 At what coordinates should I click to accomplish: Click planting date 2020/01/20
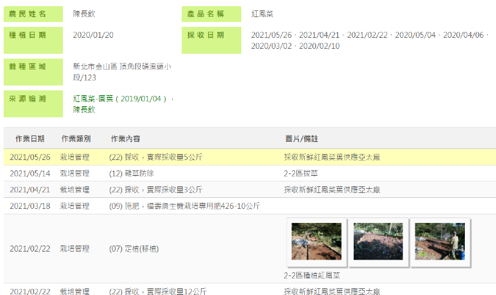click(93, 35)
